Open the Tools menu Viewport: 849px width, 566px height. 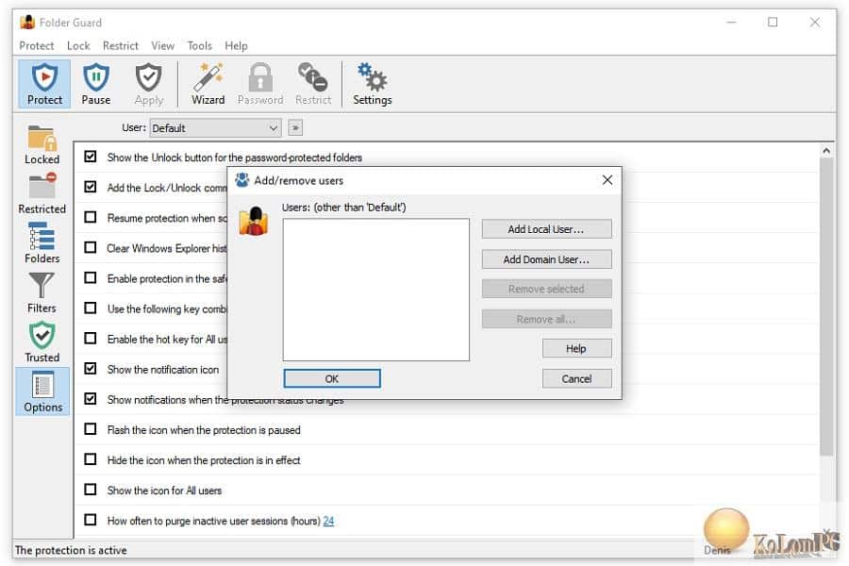coord(199,45)
